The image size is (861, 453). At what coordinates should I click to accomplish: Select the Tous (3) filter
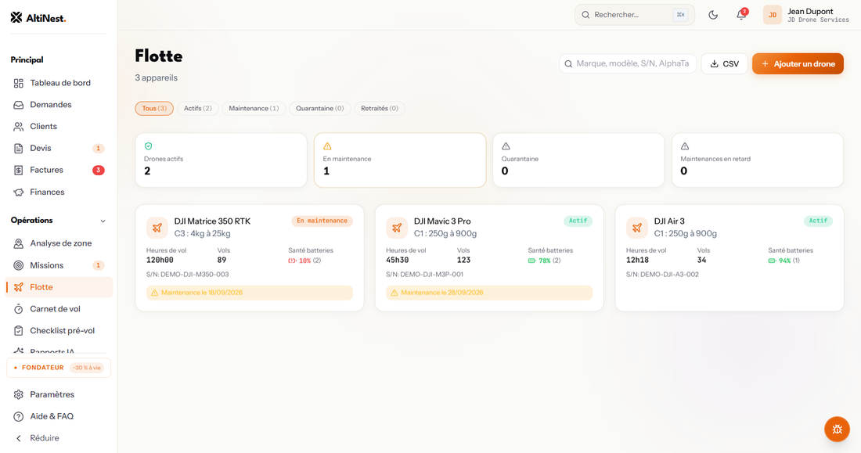click(x=154, y=108)
